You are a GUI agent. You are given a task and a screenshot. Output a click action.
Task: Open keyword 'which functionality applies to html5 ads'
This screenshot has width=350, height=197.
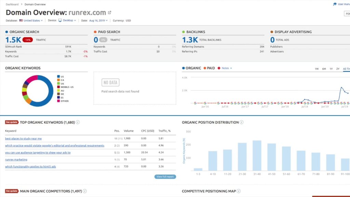30,167
